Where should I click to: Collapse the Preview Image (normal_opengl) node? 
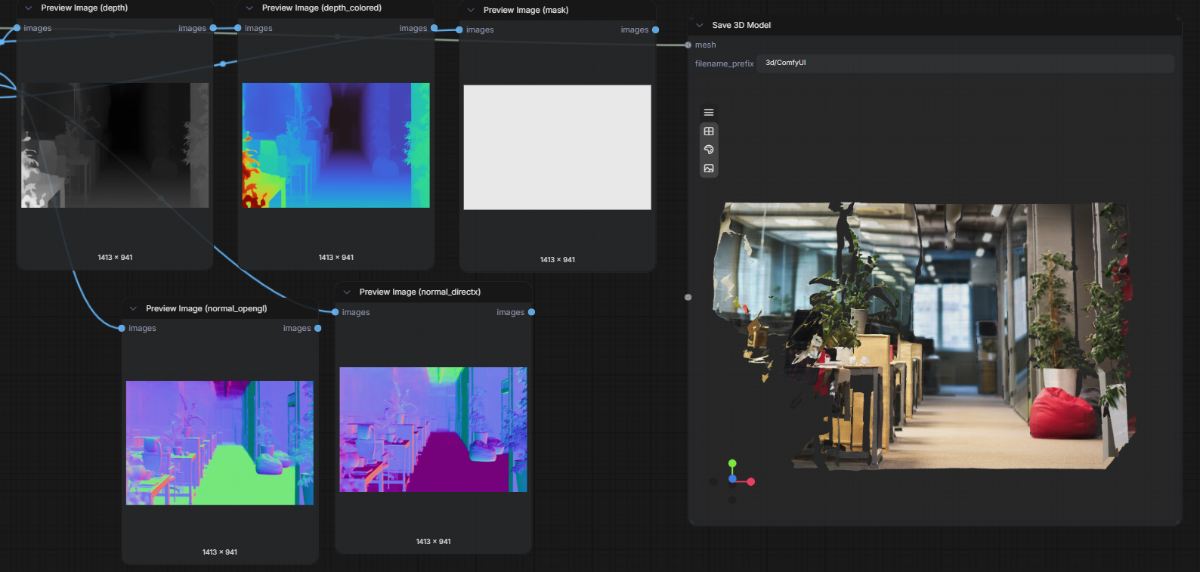click(133, 309)
